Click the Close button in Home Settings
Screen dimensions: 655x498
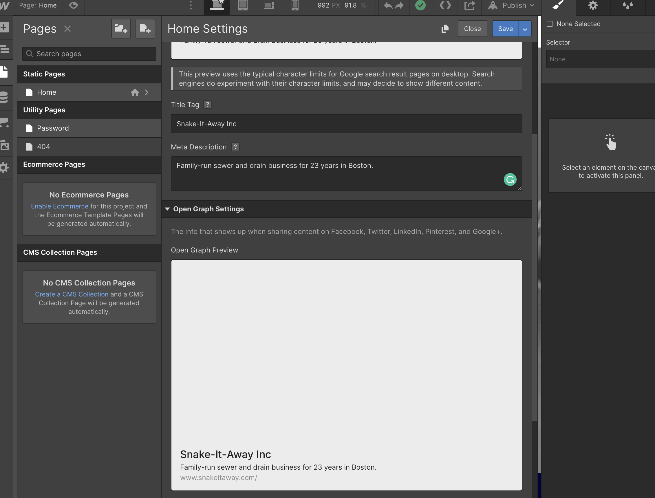point(472,29)
